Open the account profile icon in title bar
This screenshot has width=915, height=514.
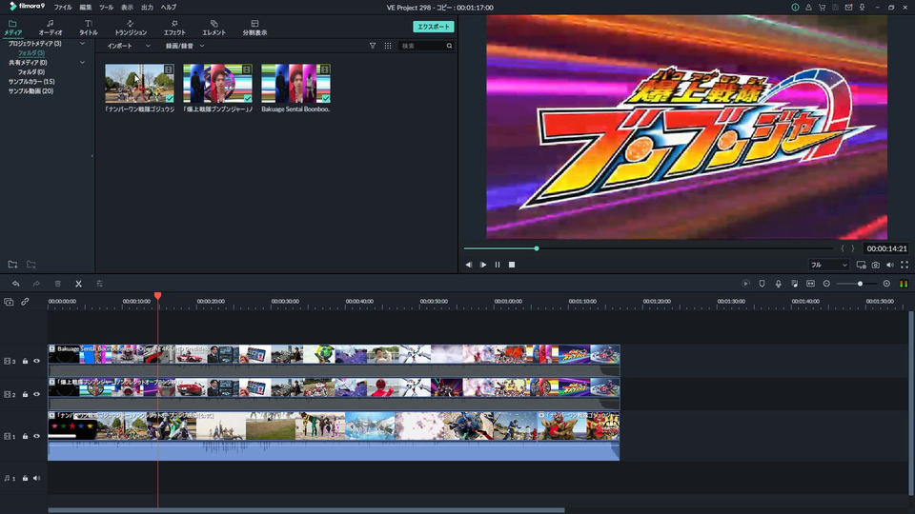[x=808, y=8]
